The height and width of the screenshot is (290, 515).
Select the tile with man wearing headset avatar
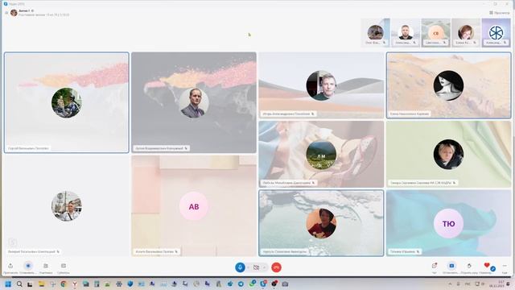pyautogui.click(x=321, y=85)
